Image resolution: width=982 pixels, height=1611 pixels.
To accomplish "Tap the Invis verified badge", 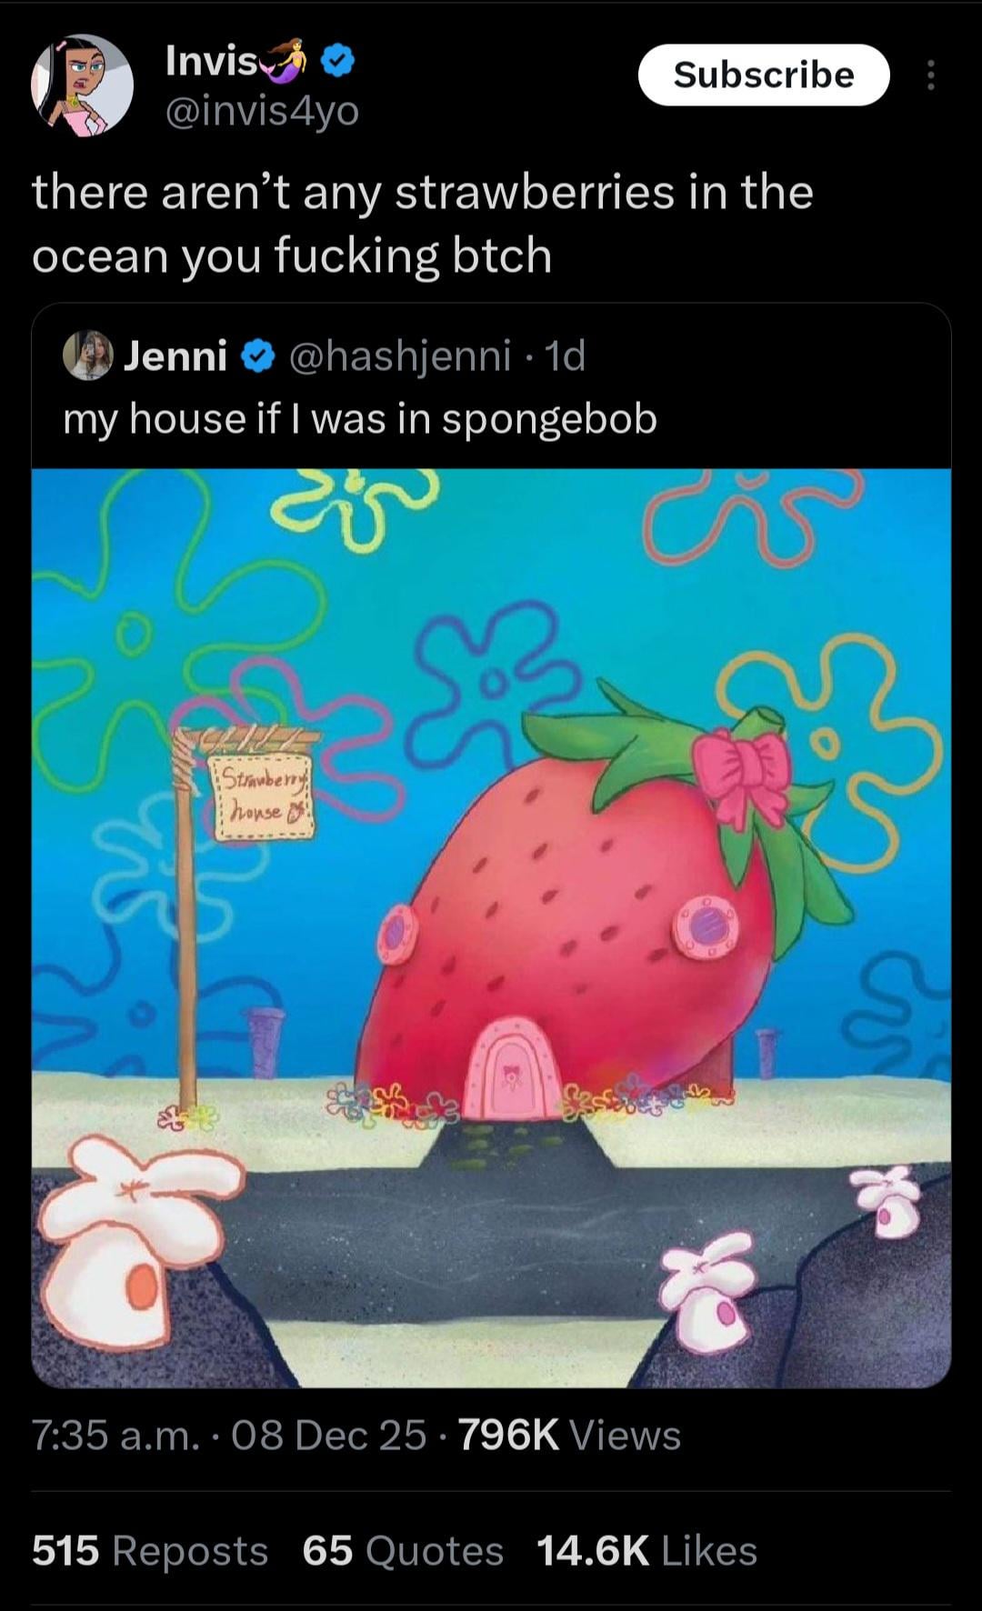I will coord(338,61).
